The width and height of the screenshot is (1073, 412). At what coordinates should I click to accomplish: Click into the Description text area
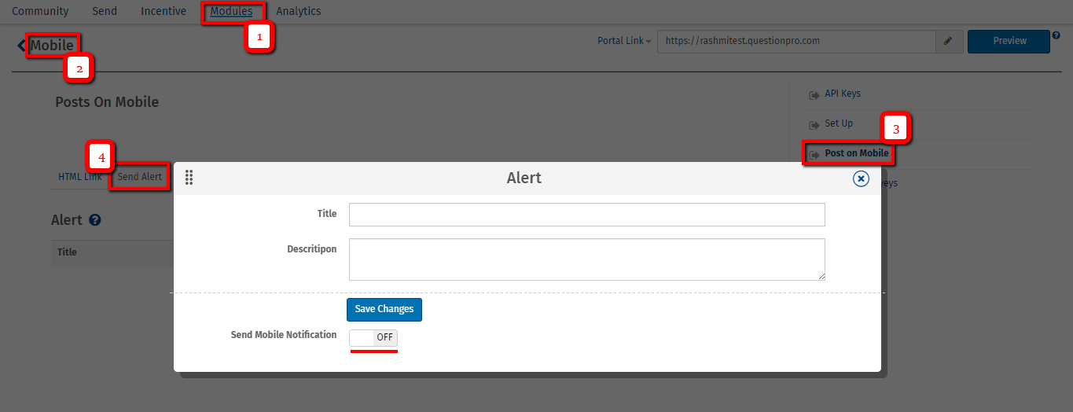point(586,259)
